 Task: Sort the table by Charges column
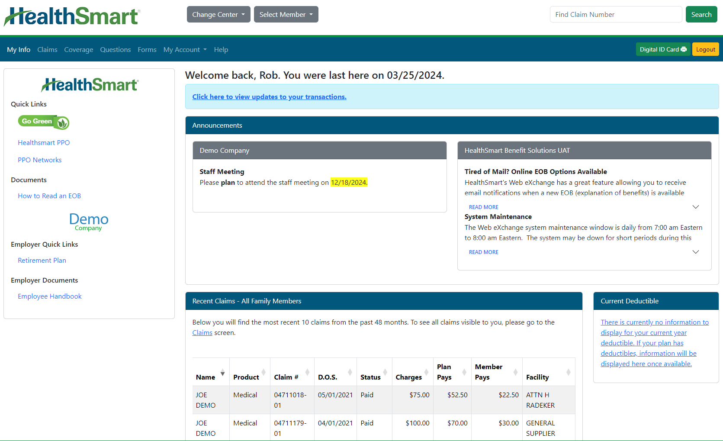pos(412,372)
